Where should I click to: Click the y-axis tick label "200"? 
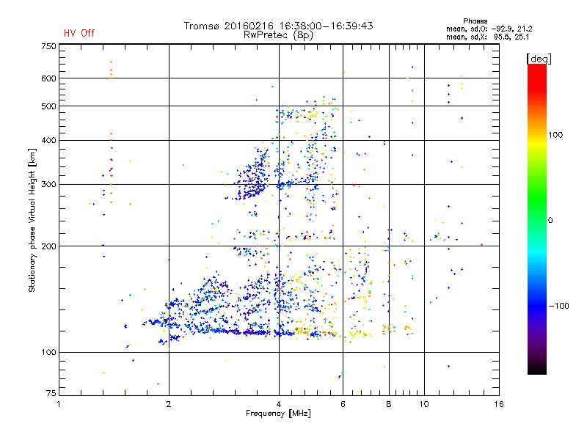click(x=48, y=246)
